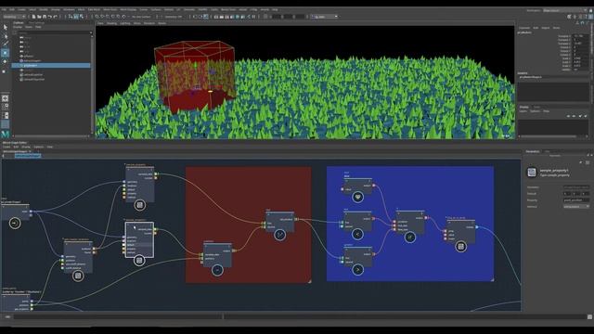Click the input node's circular arrow icon
This screenshot has height=334, width=594.
click(15, 223)
